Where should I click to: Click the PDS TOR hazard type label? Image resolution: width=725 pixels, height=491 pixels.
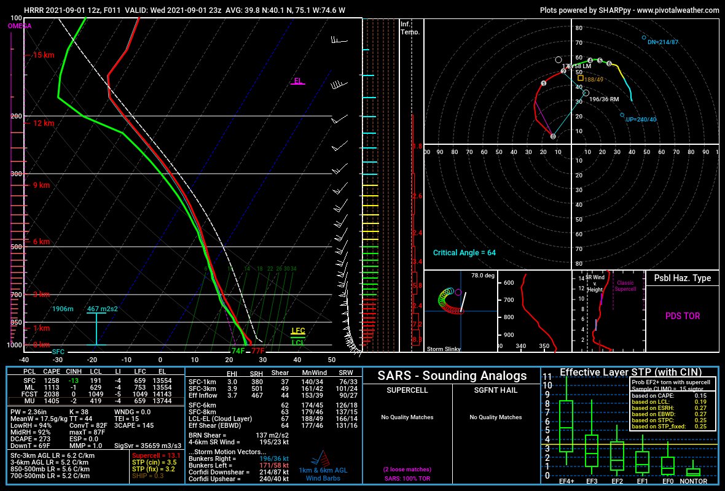[x=682, y=316]
